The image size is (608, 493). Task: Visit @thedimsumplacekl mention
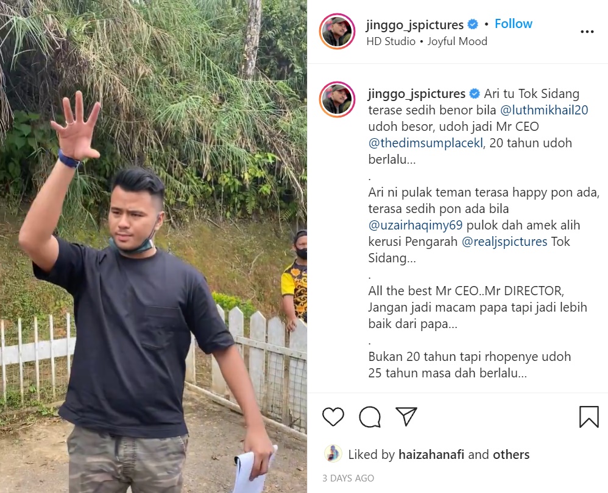(426, 143)
